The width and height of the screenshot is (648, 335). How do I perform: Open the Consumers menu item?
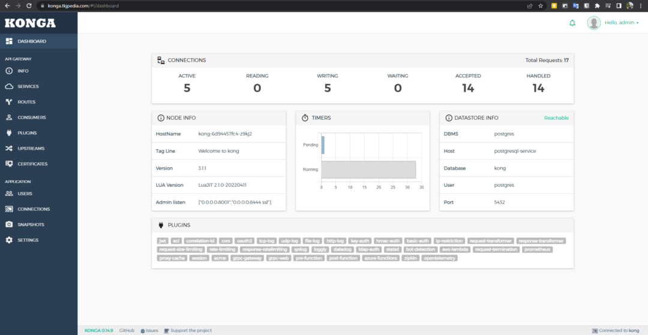pos(31,117)
